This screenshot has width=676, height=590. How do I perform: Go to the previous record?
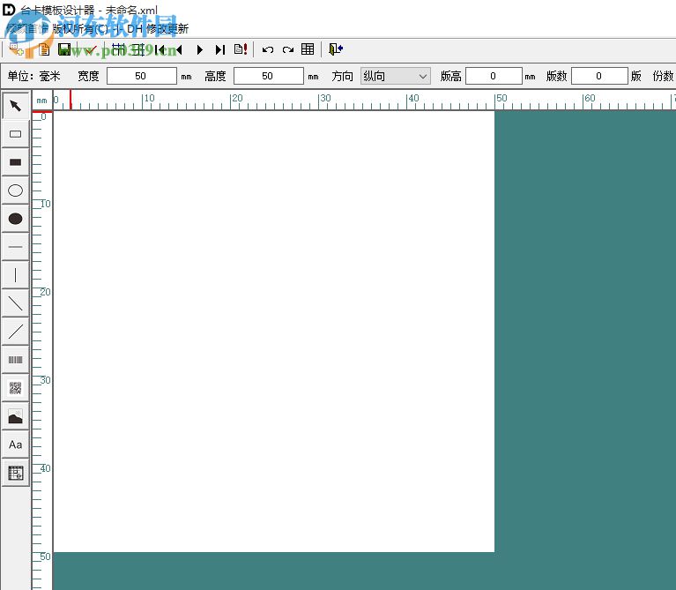click(x=179, y=49)
